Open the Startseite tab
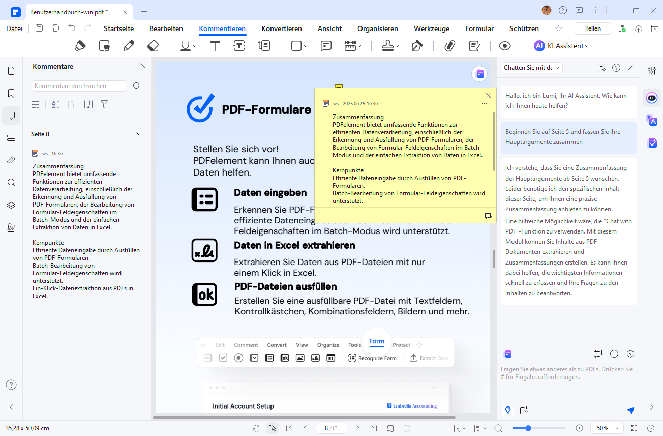 (x=118, y=29)
